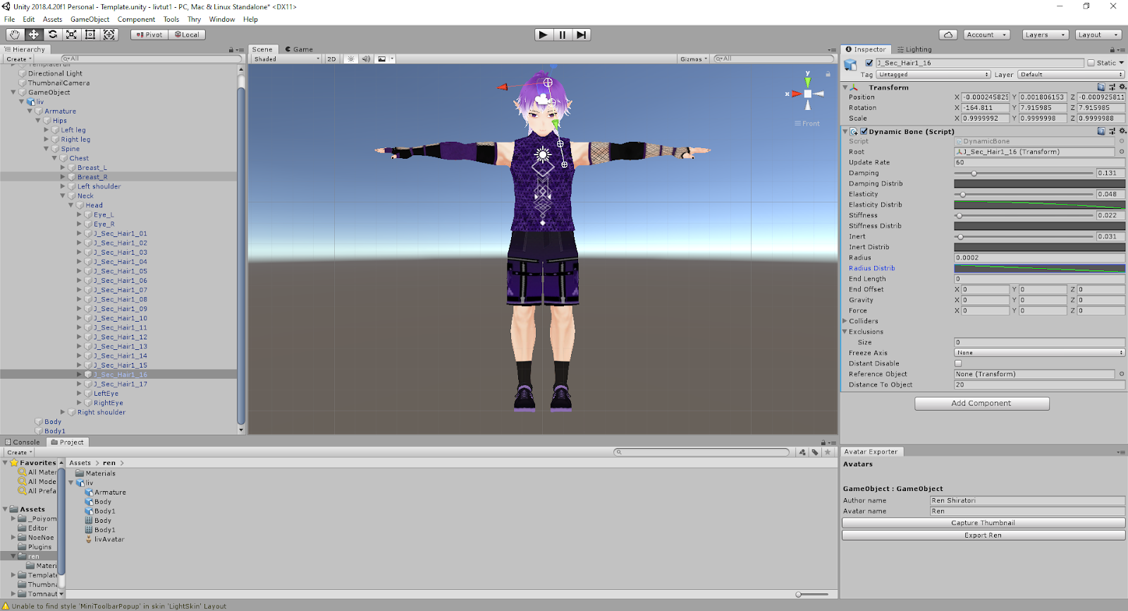Toggle Pivot handle position
Image resolution: width=1128 pixels, height=611 pixels.
(149, 35)
